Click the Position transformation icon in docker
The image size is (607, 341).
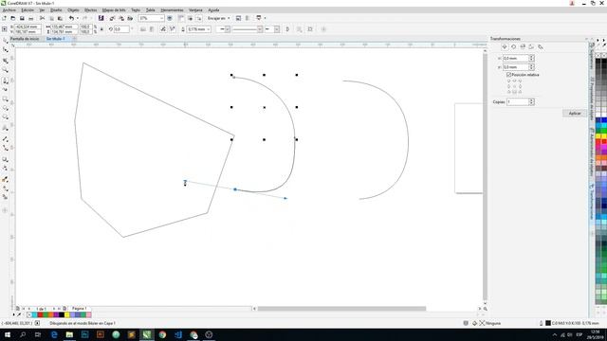(x=505, y=46)
